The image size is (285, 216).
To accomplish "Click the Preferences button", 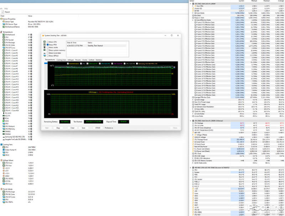I will [109, 127].
